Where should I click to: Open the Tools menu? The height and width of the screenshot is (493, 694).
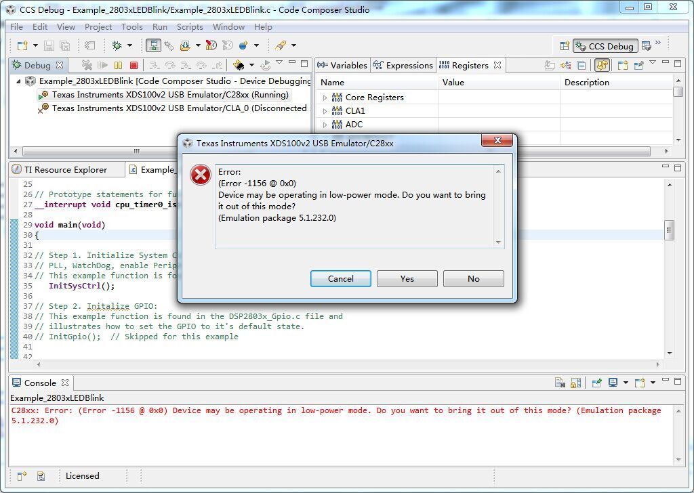[132, 27]
